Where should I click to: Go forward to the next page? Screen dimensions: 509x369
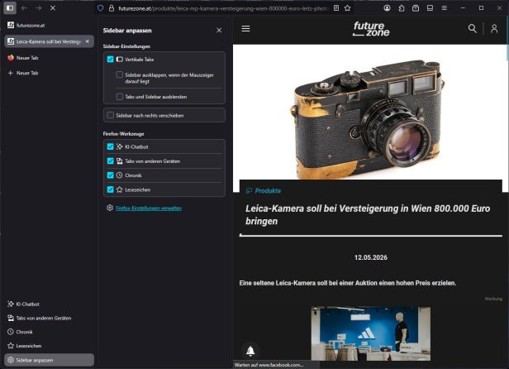point(38,7)
